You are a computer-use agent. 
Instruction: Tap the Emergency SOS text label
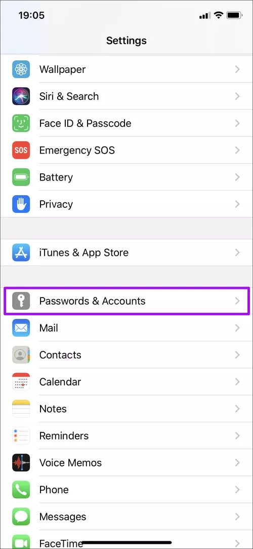(77, 150)
